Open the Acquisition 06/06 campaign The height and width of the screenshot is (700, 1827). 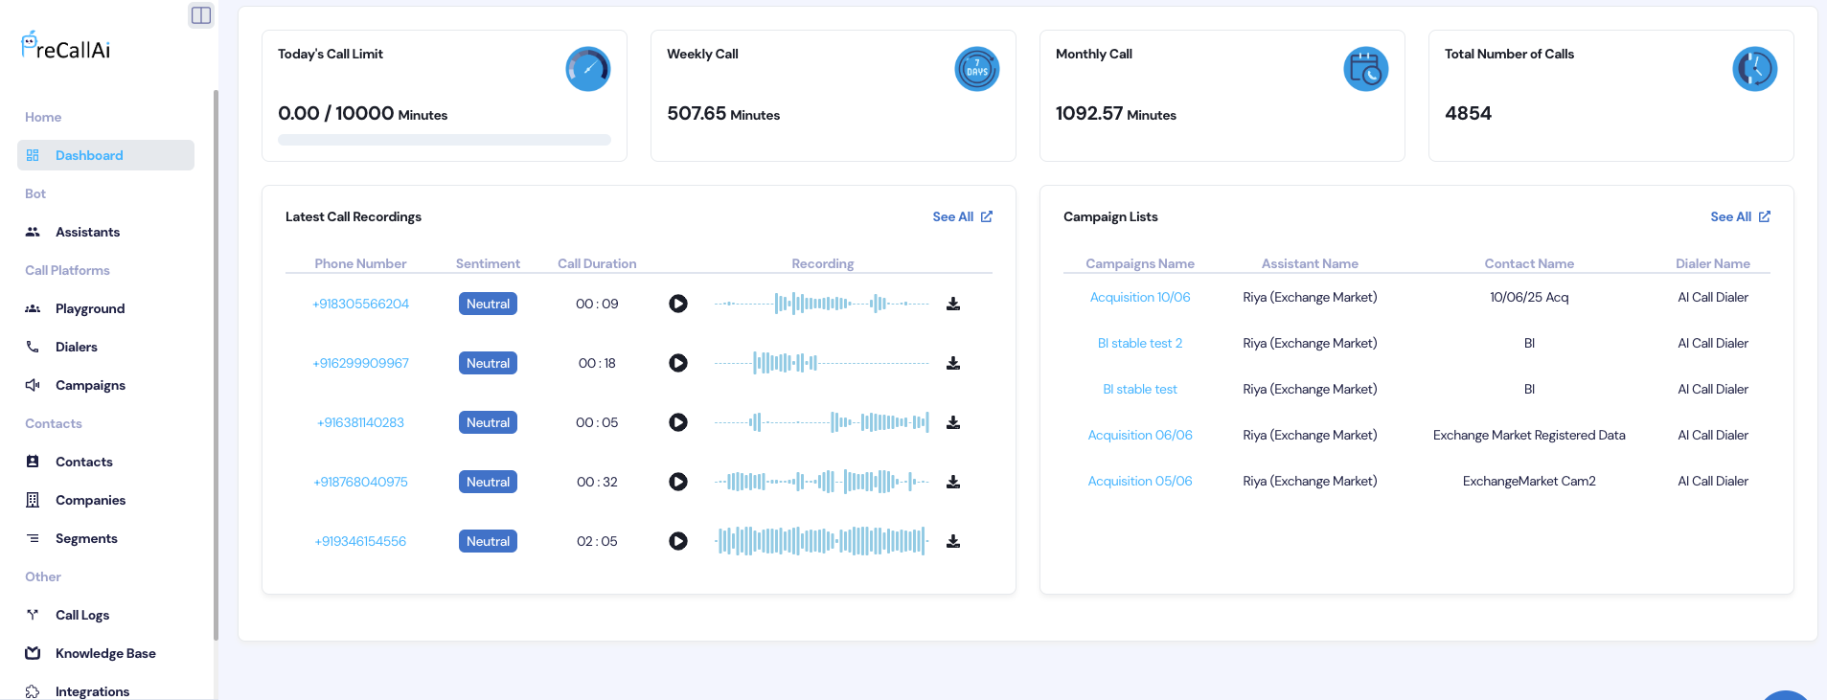(1140, 435)
